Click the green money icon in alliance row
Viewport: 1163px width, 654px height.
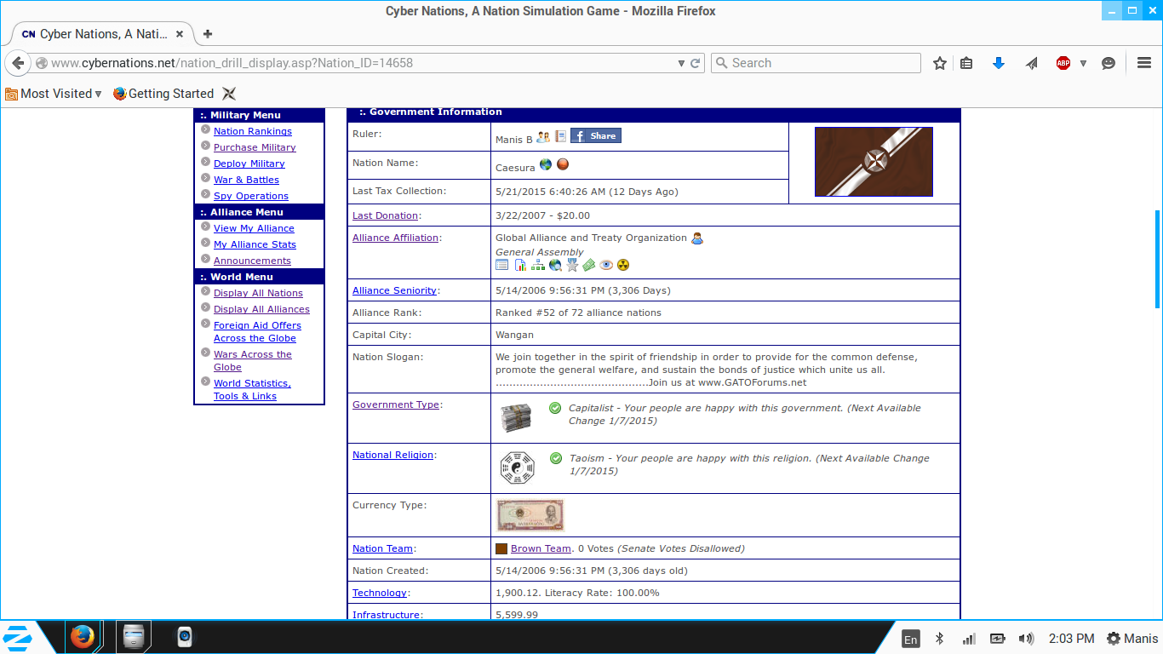coord(588,265)
